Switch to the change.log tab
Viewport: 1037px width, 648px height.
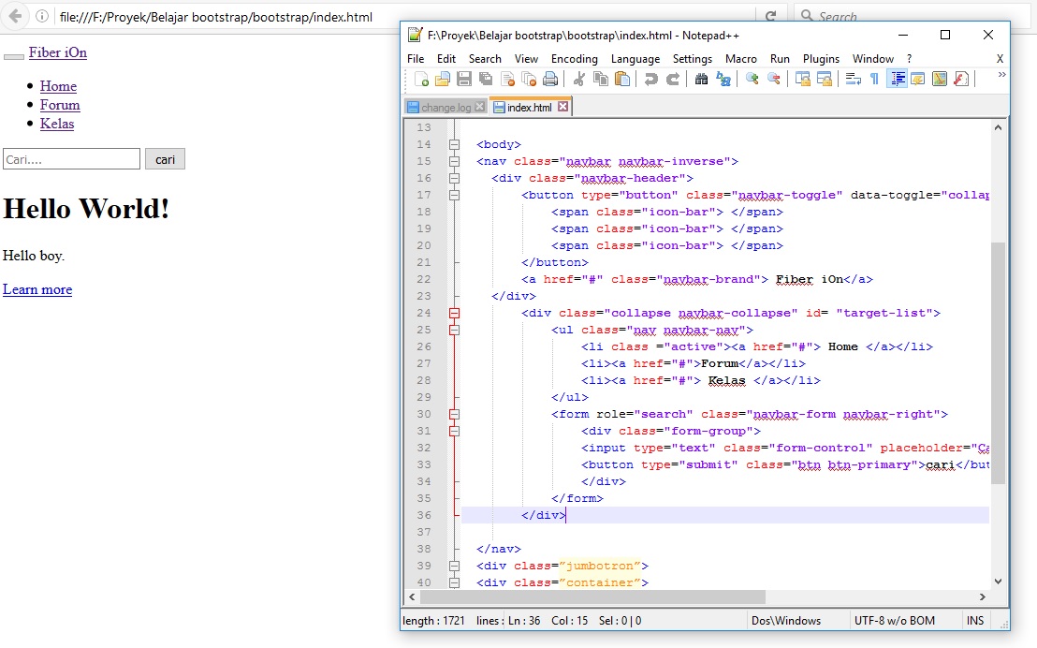445,108
